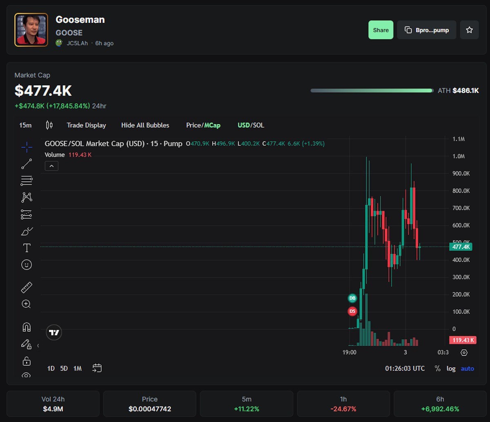Click the creator's frog avatar icon
Image resolution: width=490 pixels, height=422 pixels.
[x=59, y=43]
